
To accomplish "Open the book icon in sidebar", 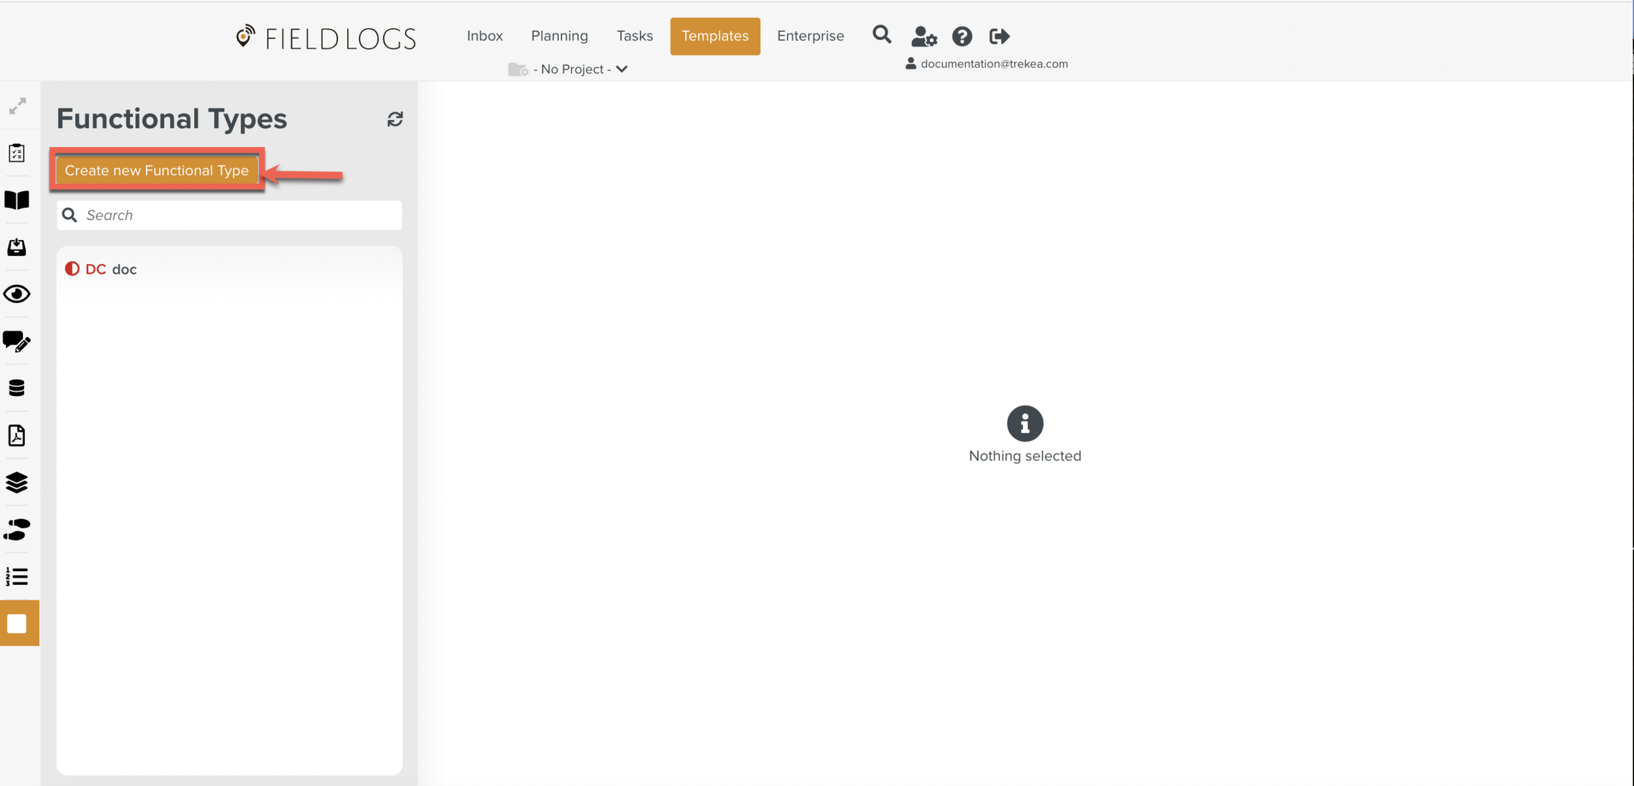I will 17,200.
